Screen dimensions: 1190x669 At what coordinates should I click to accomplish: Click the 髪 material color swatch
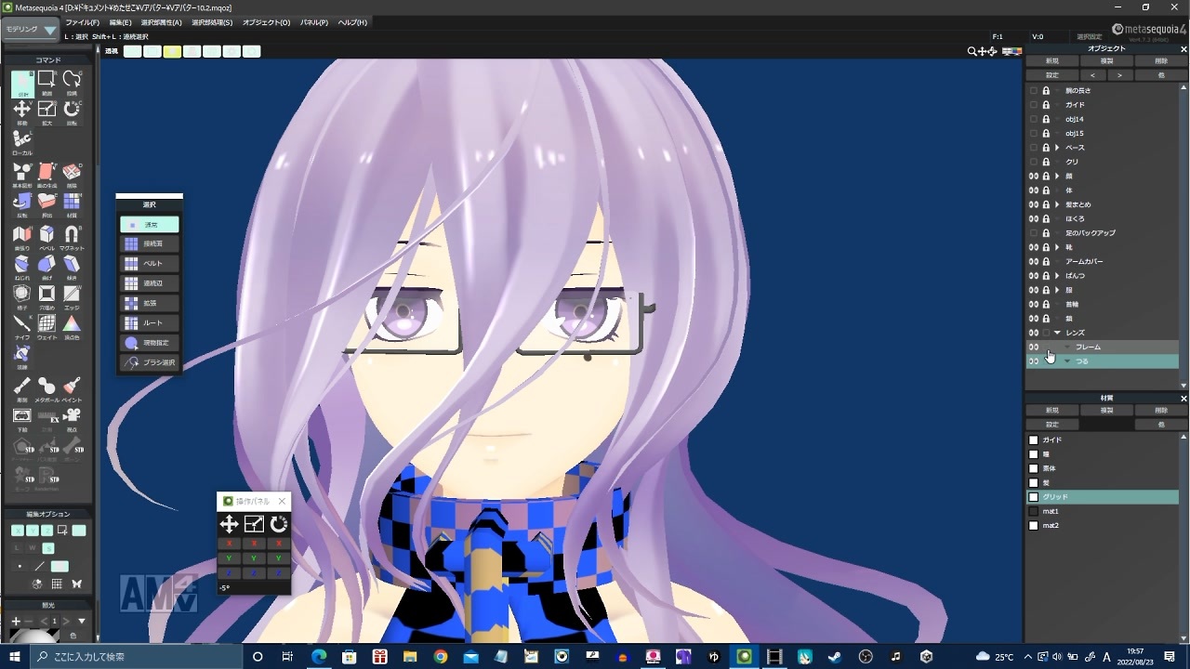(x=1033, y=482)
